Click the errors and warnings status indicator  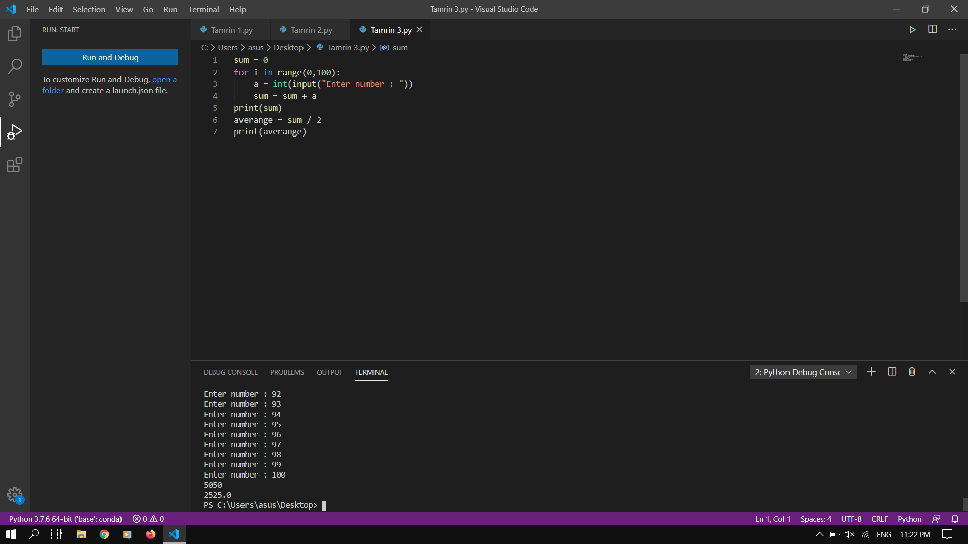[x=148, y=519]
